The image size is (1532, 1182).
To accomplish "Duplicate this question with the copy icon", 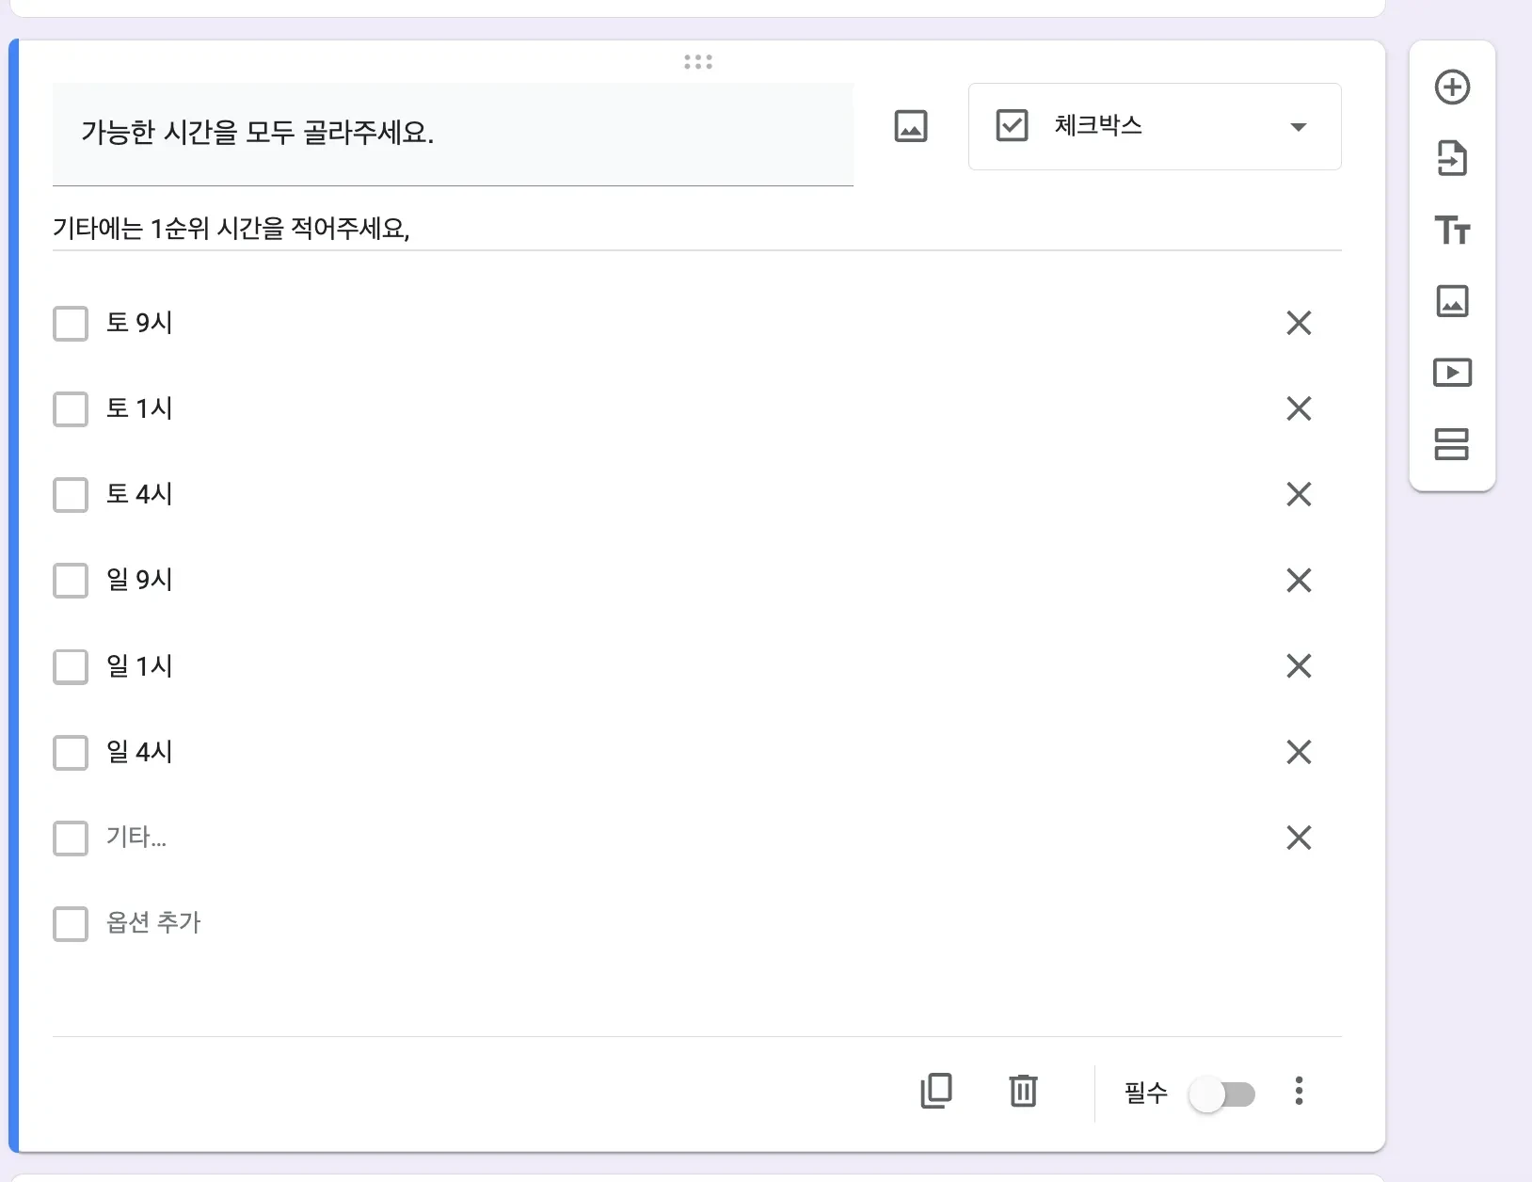I will 936,1092.
